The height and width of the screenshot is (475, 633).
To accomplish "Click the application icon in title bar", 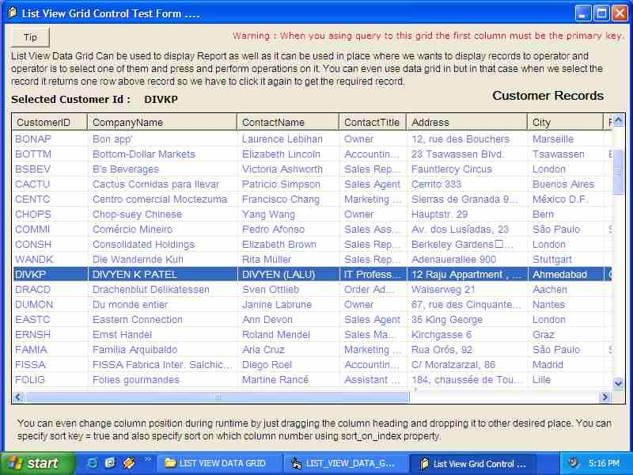I will click(11, 13).
